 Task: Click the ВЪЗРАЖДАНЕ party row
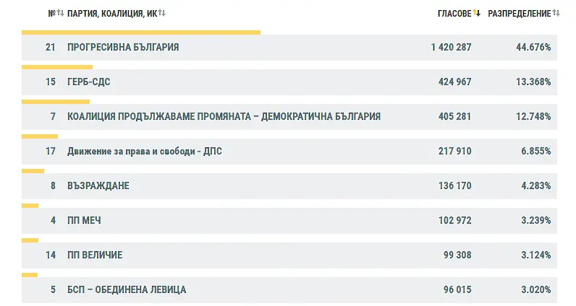click(x=98, y=186)
